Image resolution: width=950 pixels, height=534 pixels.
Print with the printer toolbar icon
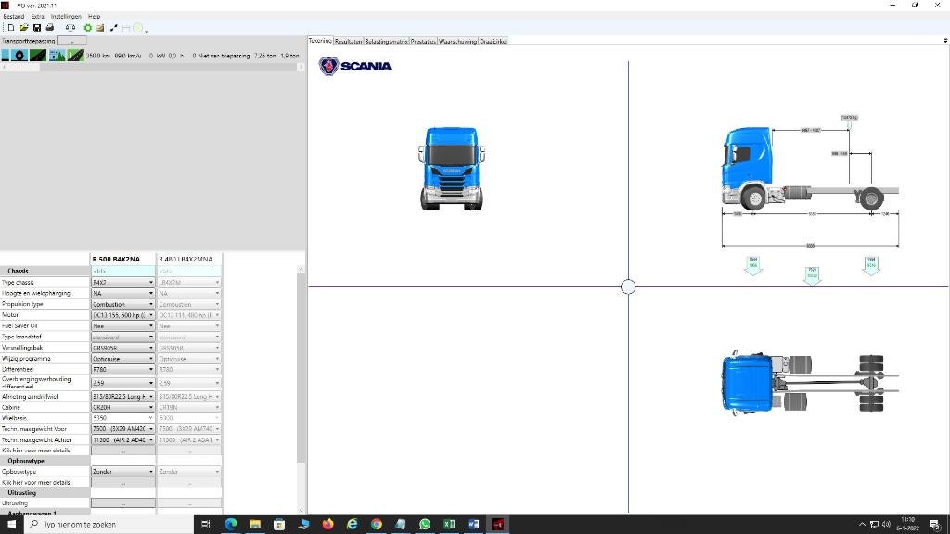tap(50, 28)
